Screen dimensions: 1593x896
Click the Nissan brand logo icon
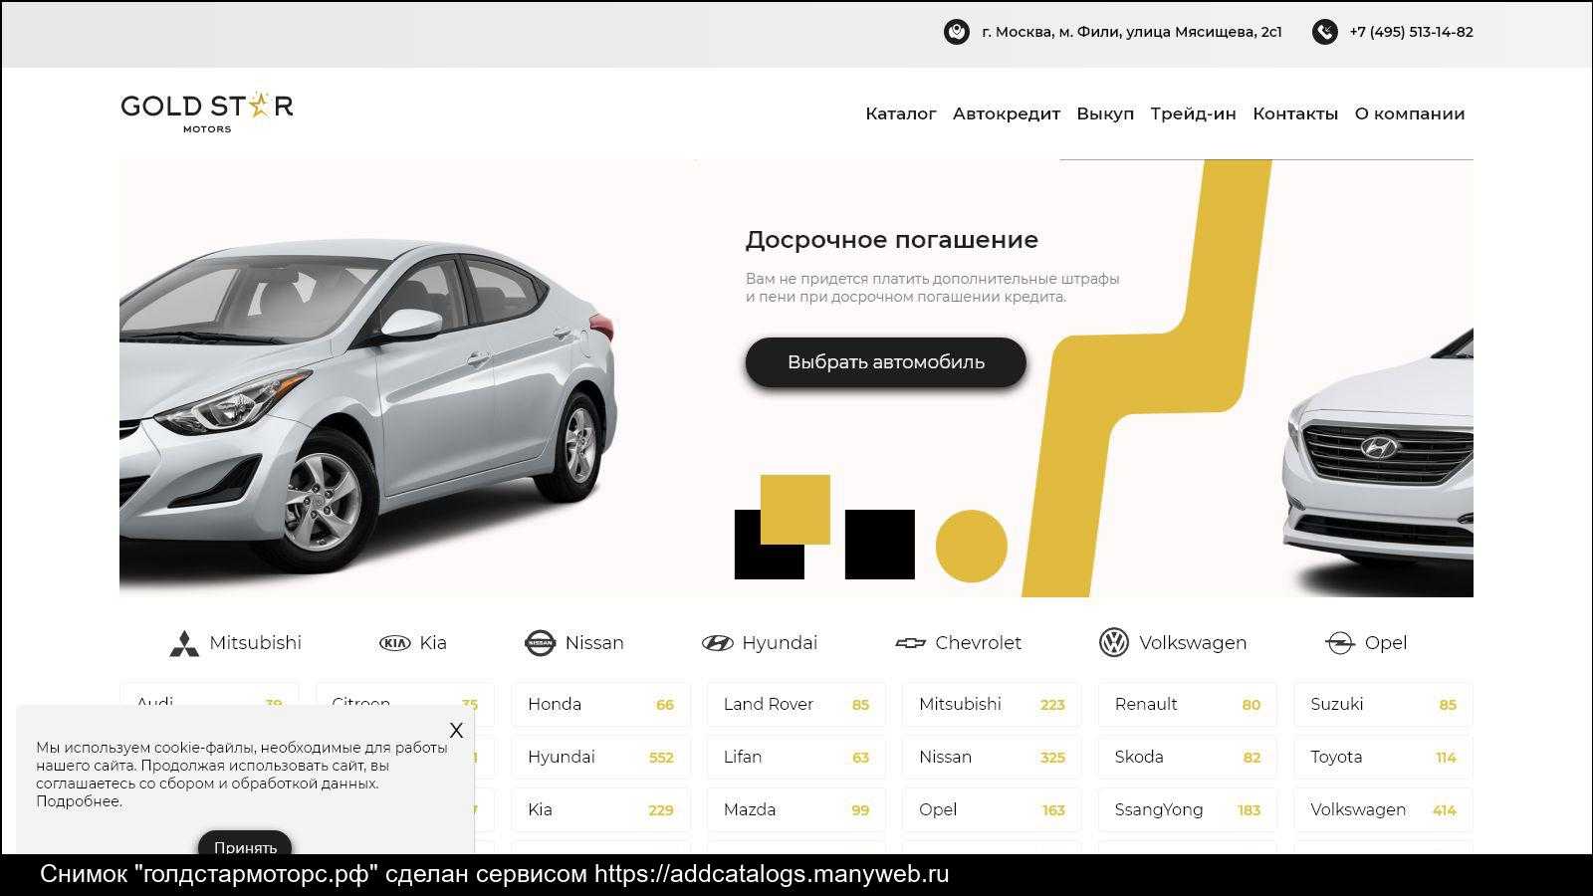coord(540,643)
